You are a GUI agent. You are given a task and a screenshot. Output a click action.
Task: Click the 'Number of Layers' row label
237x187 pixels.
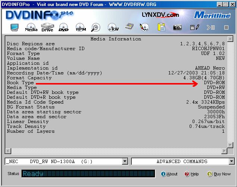(x=31, y=131)
